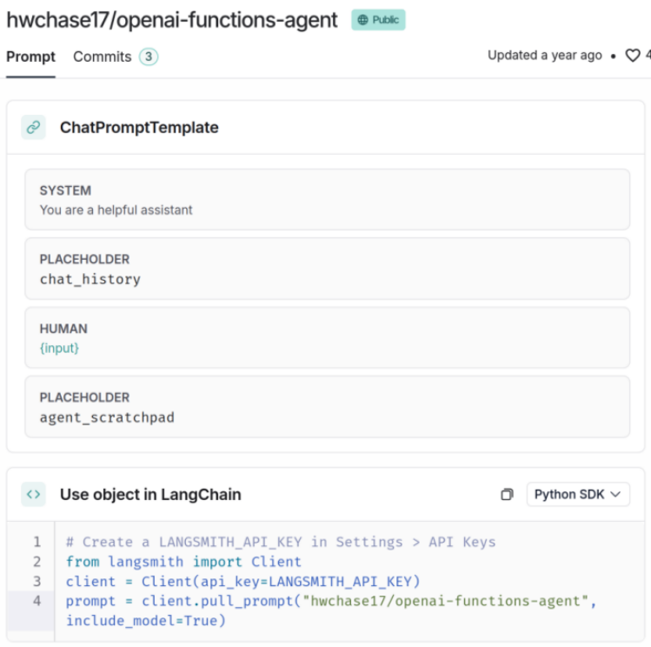Screen dimensions: 651x647
Task: Click the link icon beside ChatPromptTemplate
Action: [x=33, y=127]
